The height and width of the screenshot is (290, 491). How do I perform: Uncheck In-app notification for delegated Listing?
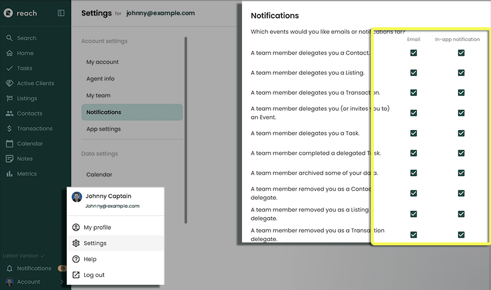pyautogui.click(x=461, y=73)
